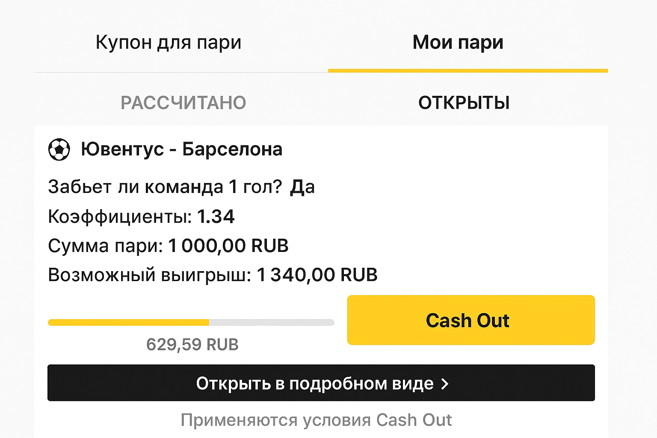Open the Ювентус - Барселона match title

point(182,149)
